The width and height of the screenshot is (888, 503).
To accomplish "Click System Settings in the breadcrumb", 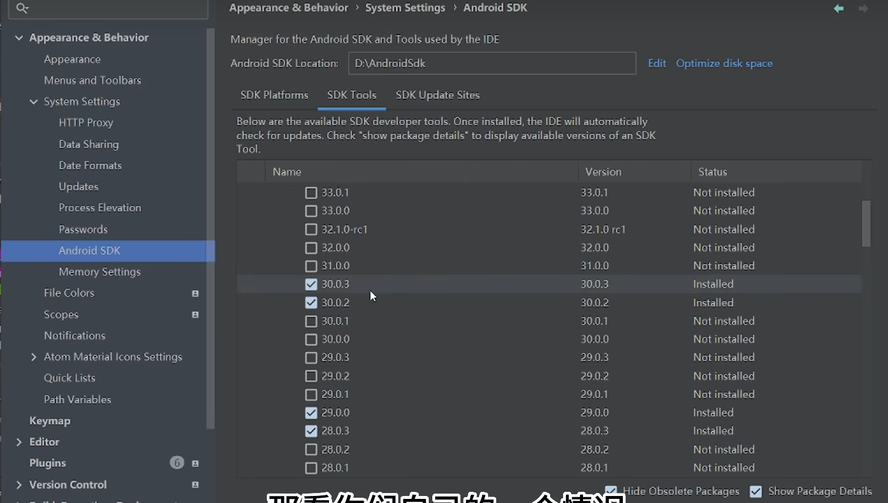I will point(405,8).
